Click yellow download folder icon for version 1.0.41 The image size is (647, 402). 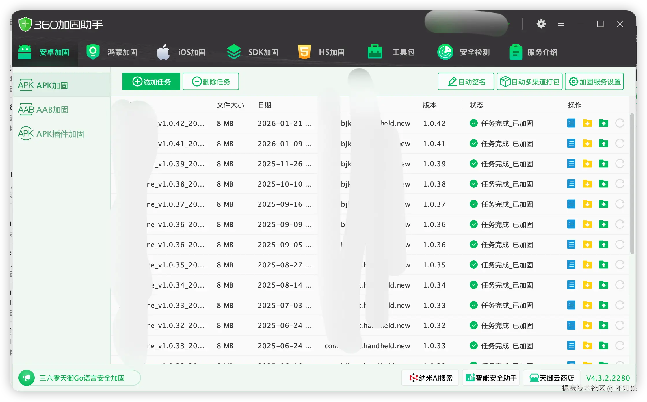tap(587, 144)
